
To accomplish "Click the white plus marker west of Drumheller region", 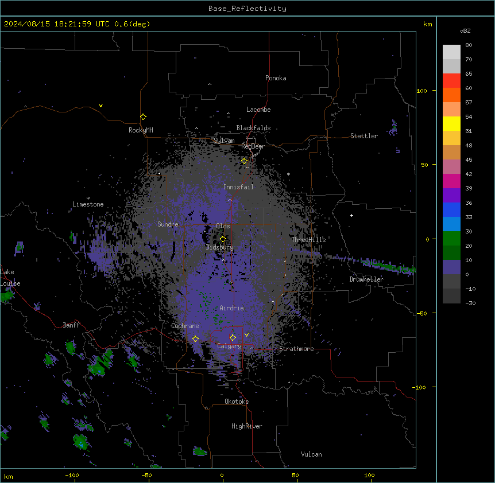I will (x=351, y=215).
